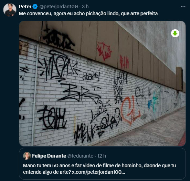Screen dimensions: 190x181
Task: Click the 'otario!' scribble in the image
Action: coord(91,77)
